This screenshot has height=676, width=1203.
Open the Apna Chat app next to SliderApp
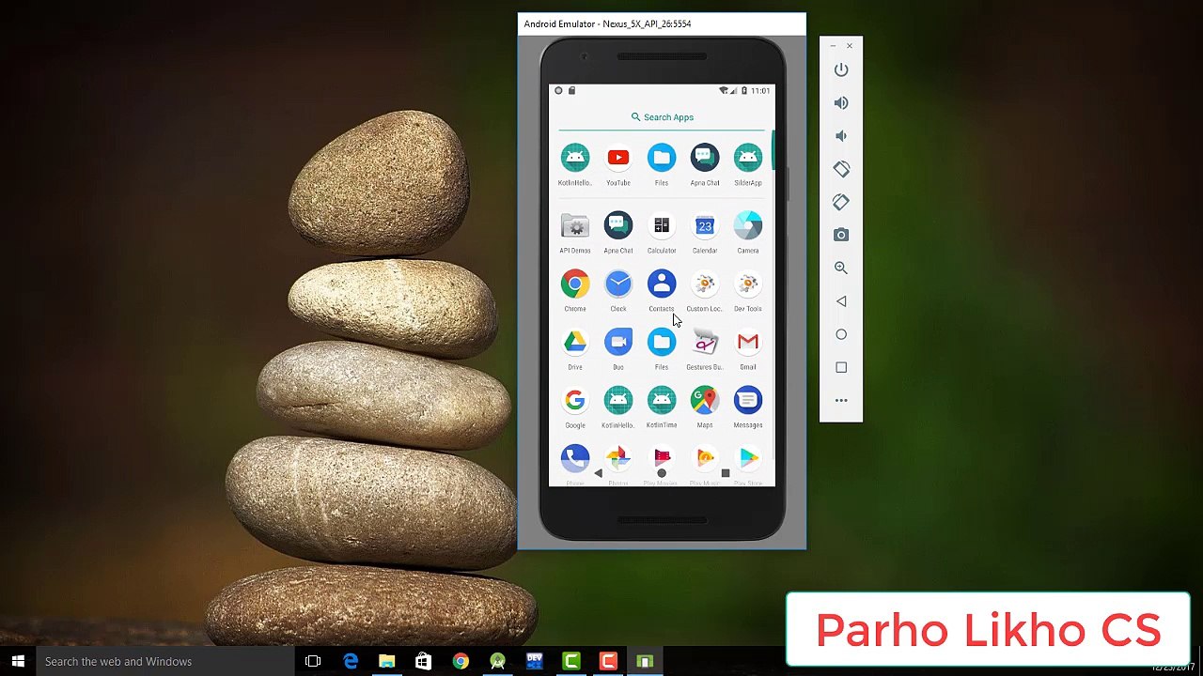pyautogui.click(x=705, y=158)
